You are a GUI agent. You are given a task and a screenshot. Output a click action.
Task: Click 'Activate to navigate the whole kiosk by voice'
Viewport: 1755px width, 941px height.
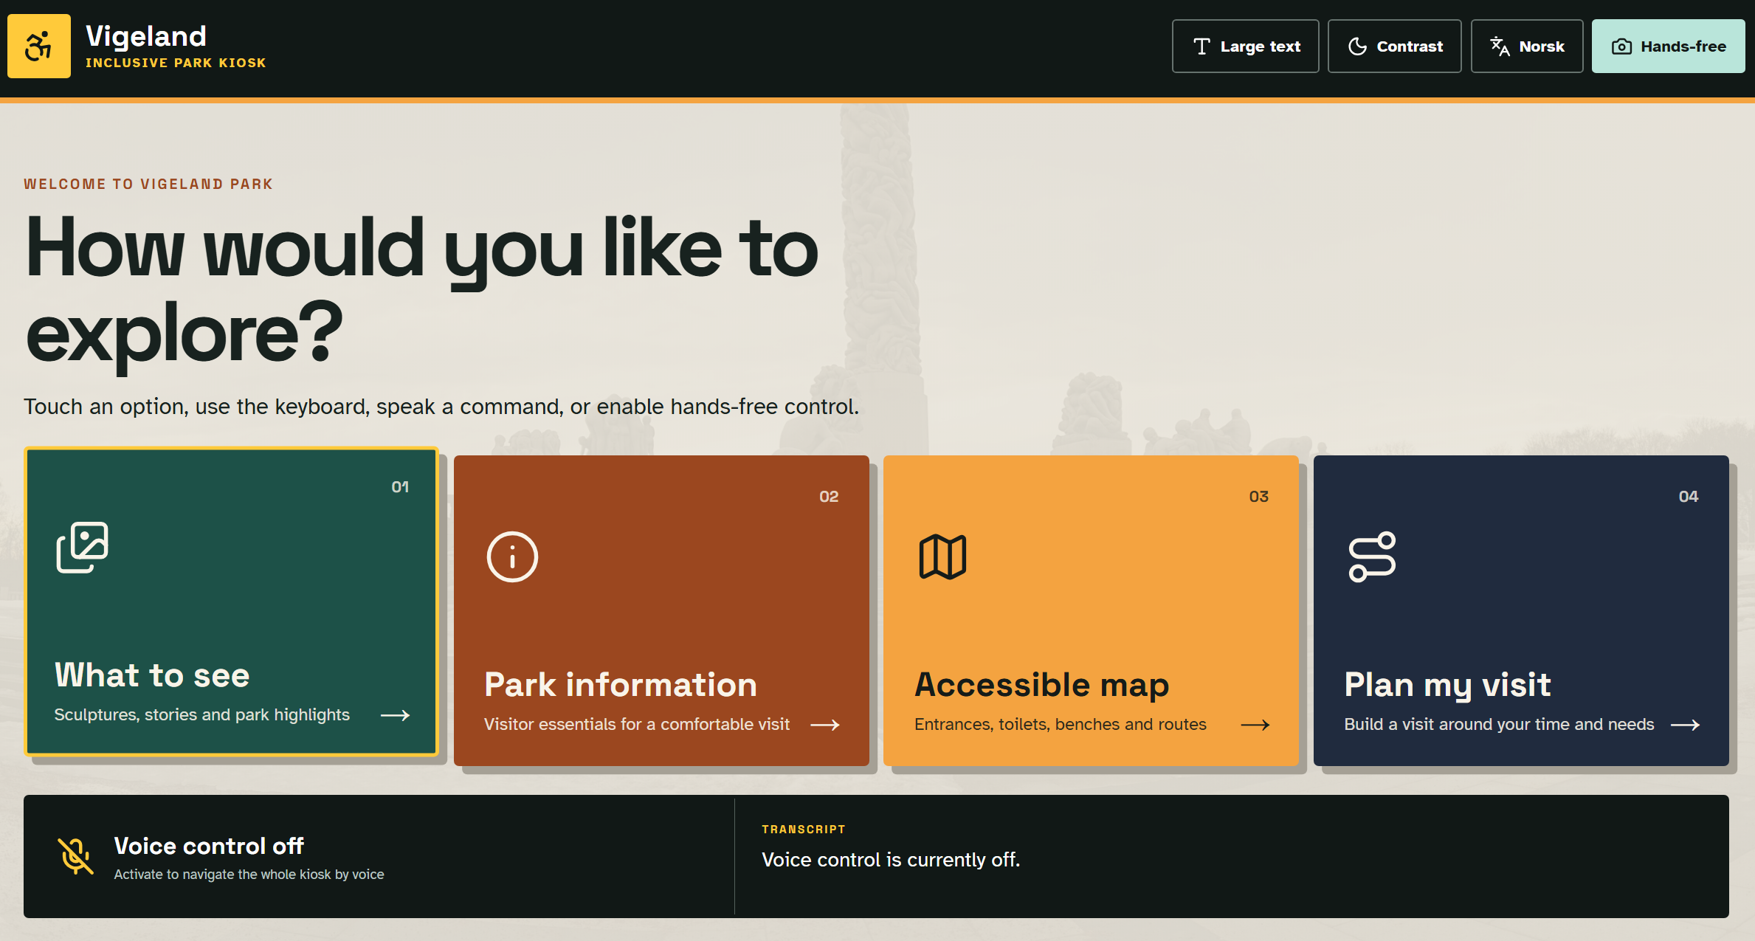point(249,875)
